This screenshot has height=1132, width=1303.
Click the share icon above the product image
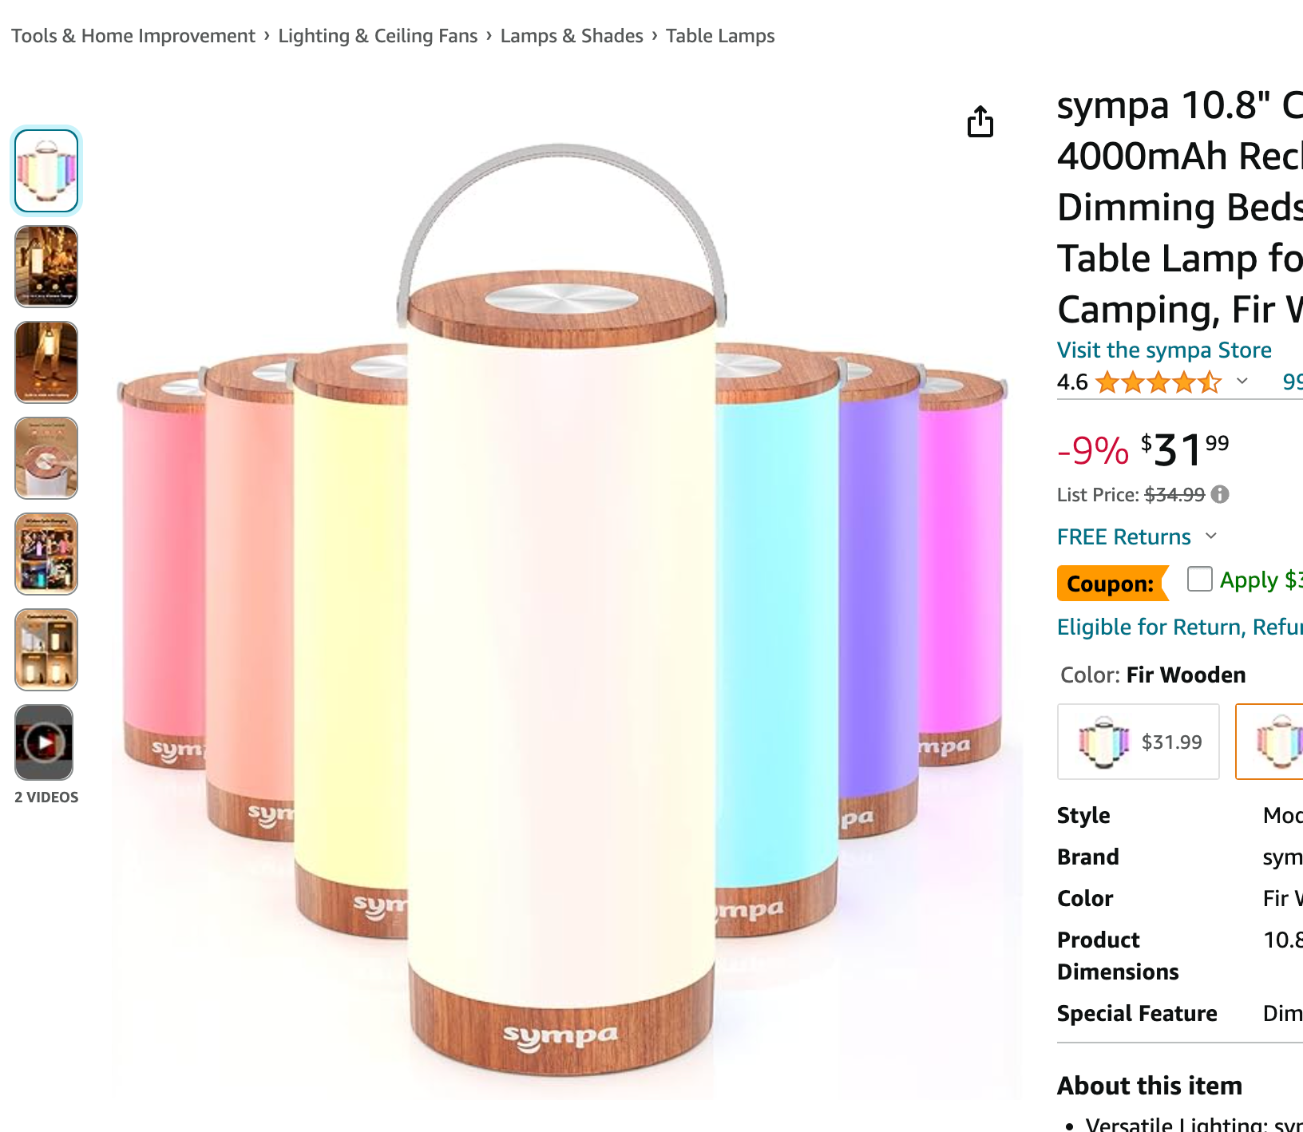coord(980,122)
